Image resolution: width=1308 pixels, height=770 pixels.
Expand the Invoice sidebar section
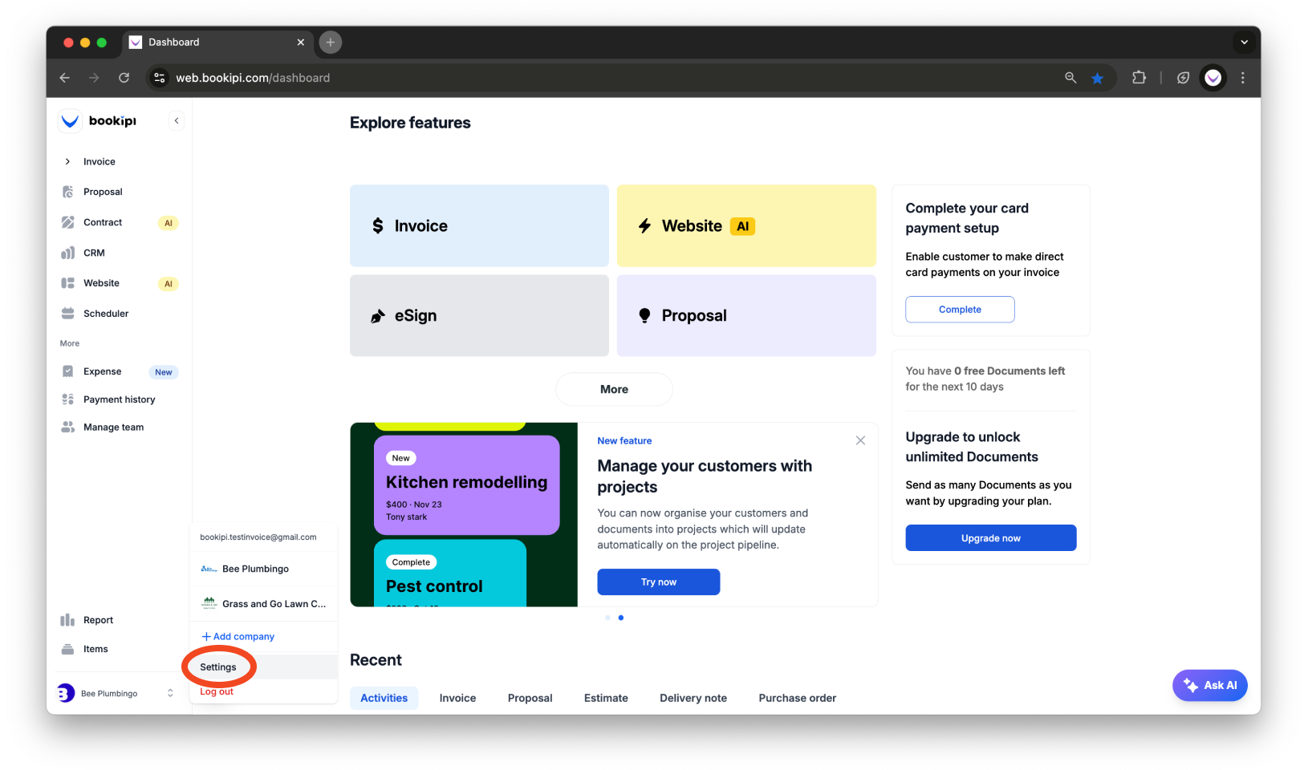click(x=68, y=161)
